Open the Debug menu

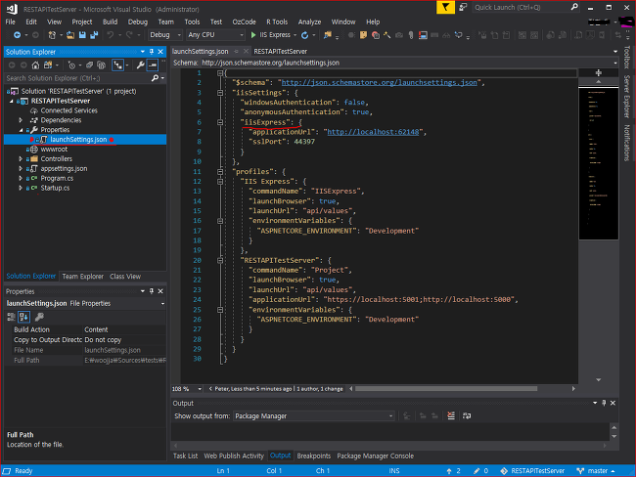(138, 22)
